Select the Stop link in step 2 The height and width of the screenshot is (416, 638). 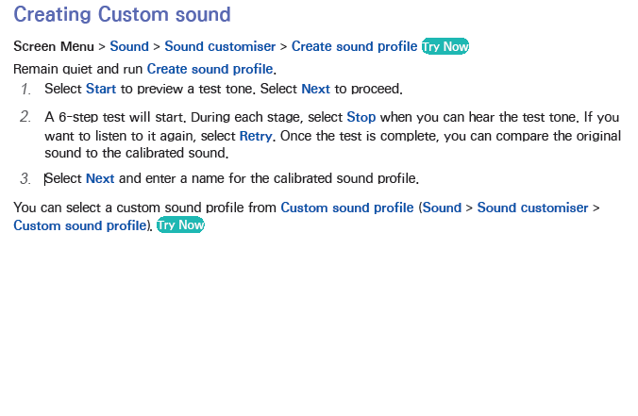coord(361,117)
